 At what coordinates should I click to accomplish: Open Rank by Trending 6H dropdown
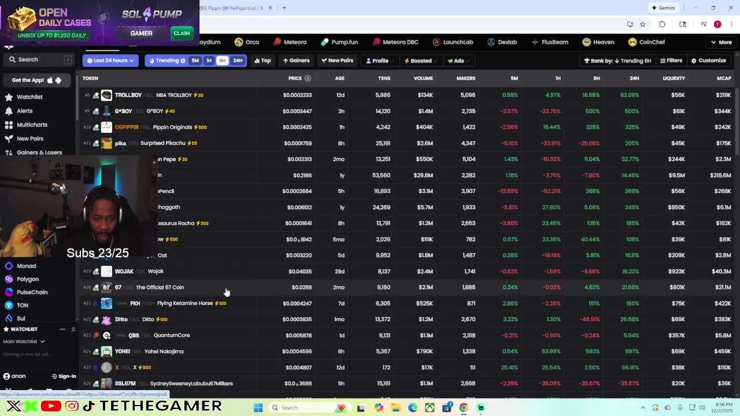click(617, 61)
